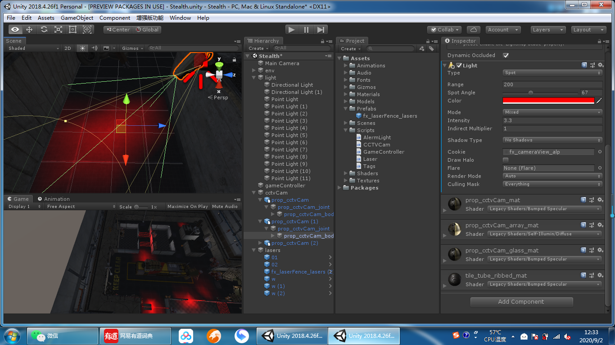This screenshot has height=345, width=615.
Task: Click the Spot Angle slider handle
Action: (x=531, y=93)
